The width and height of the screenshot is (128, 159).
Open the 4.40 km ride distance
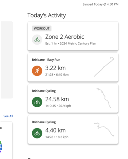click(x=56, y=130)
